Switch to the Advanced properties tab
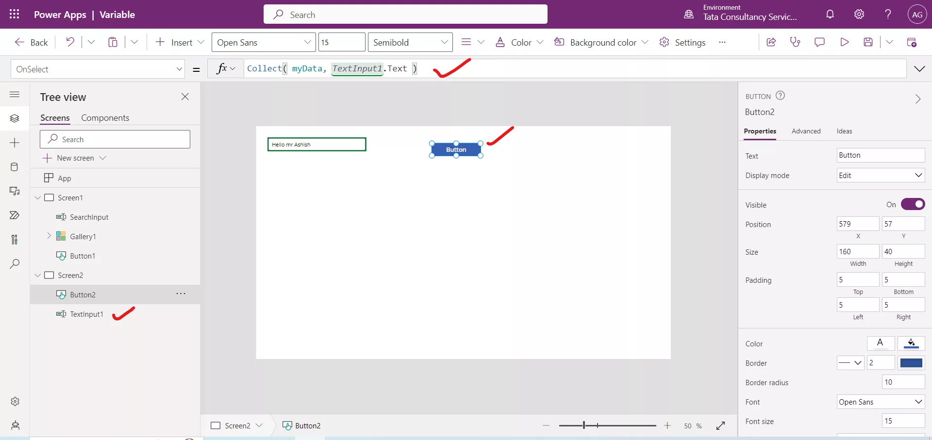 pos(806,131)
